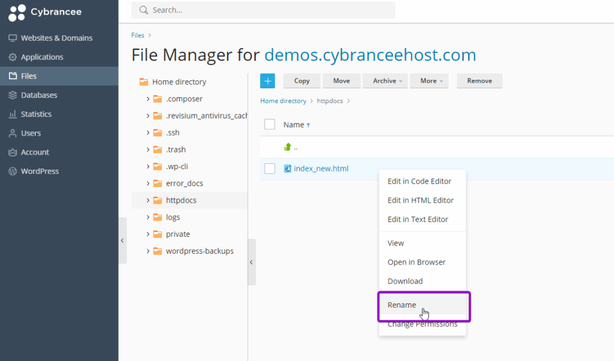Image resolution: width=614 pixels, height=361 pixels.
Task: Click the Users person icon
Action: [13, 133]
